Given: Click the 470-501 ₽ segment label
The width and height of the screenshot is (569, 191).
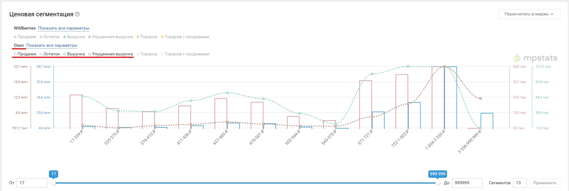Looking at the screenshot, I should (x=257, y=137).
